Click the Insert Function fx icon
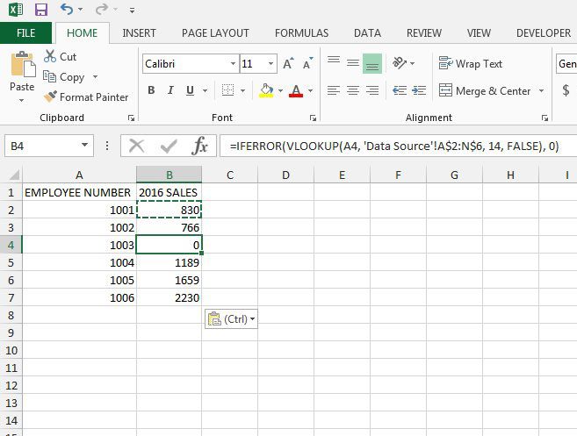 click(x=200, y=146)
